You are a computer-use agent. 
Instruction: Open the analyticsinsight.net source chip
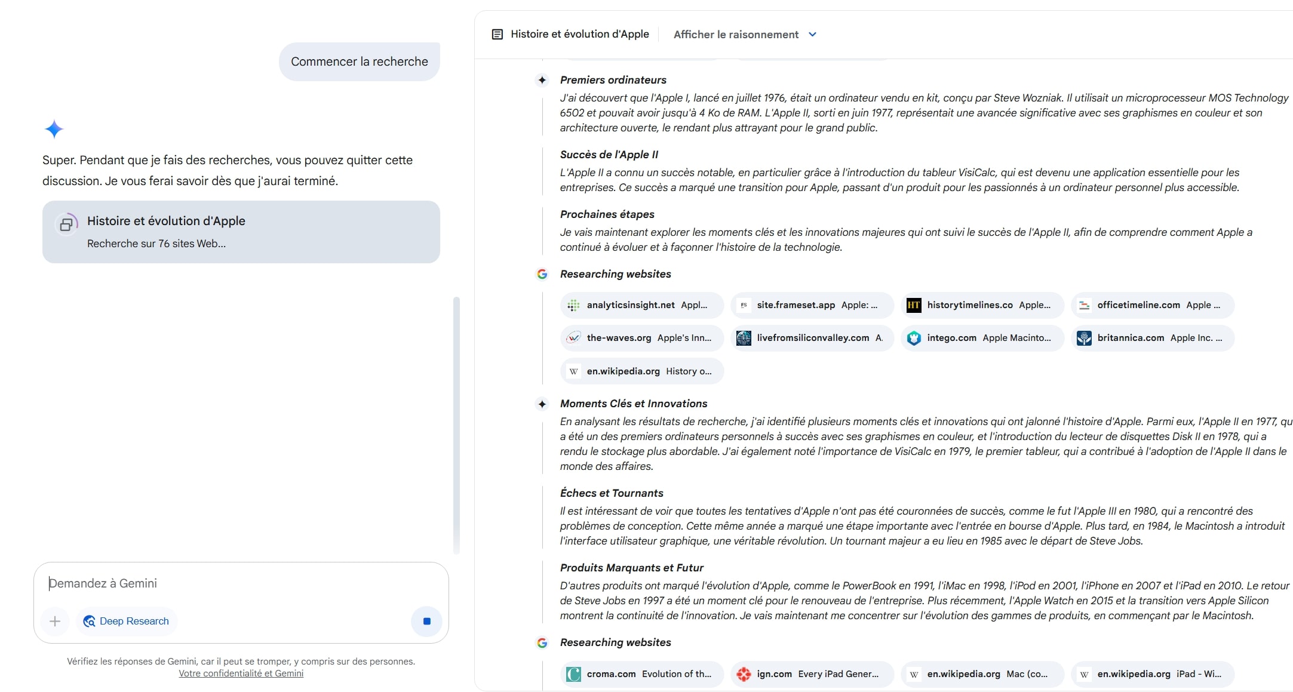642,305
